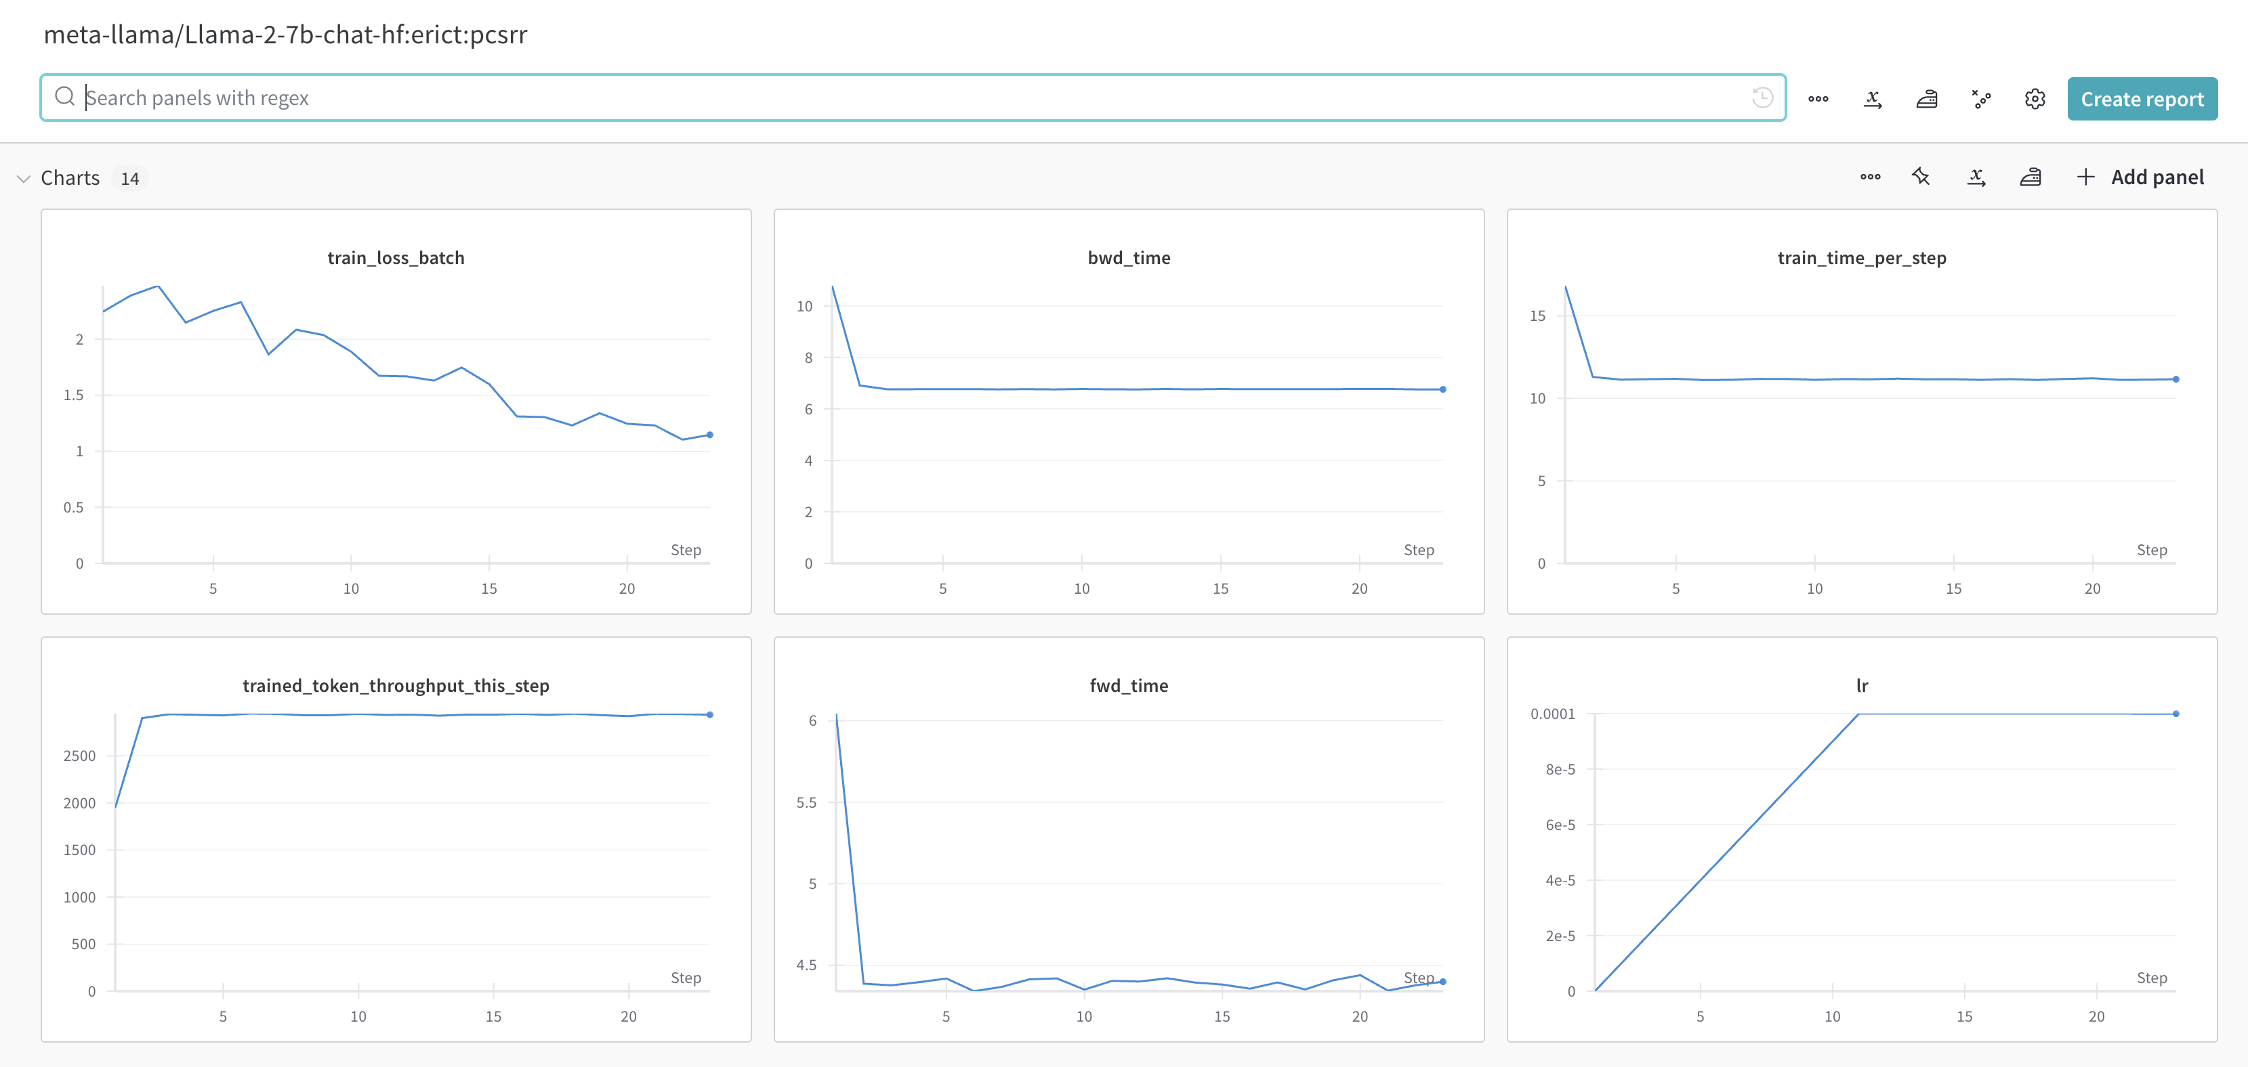Click the Charts section pin icon
Image resolution: width=2248 pixels, height=1067 pixels.
tap(1921, 177)
